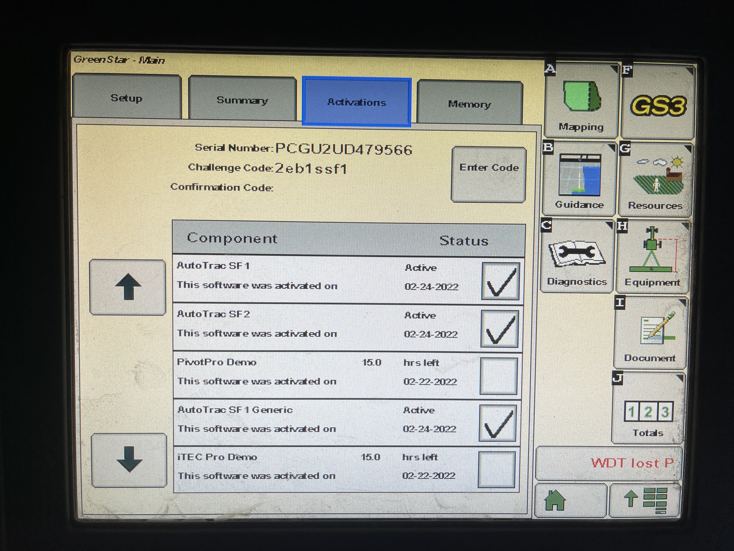The width and height of the screenshot is (734, 551).
Task: Toggle the AutoTrac SF2 checkbox
Action: pyautogui.click(x=499, y=329)
